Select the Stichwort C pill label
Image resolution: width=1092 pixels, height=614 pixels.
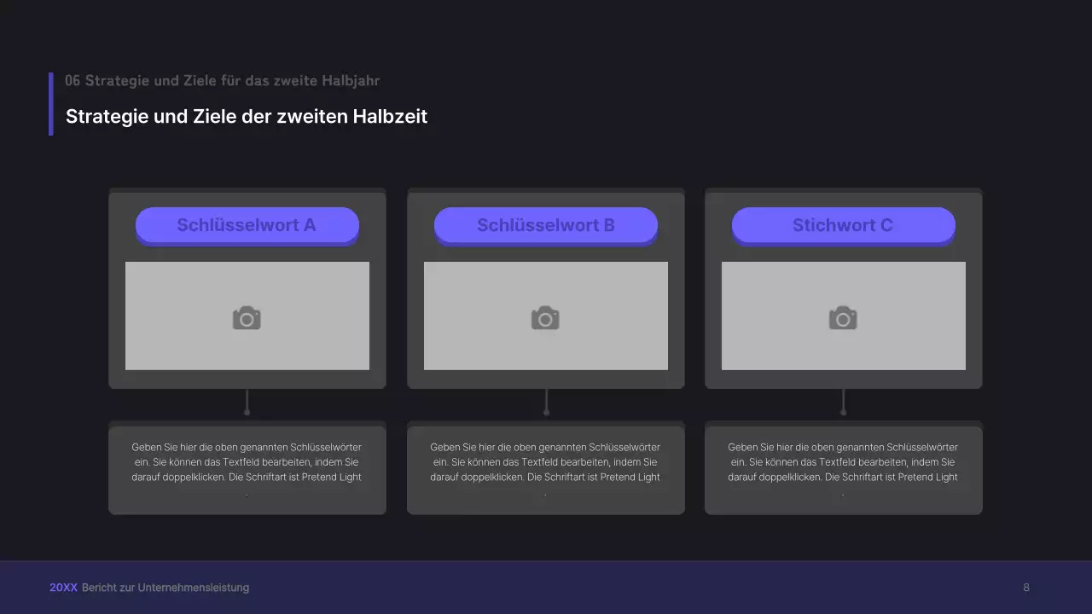[843, 225]
